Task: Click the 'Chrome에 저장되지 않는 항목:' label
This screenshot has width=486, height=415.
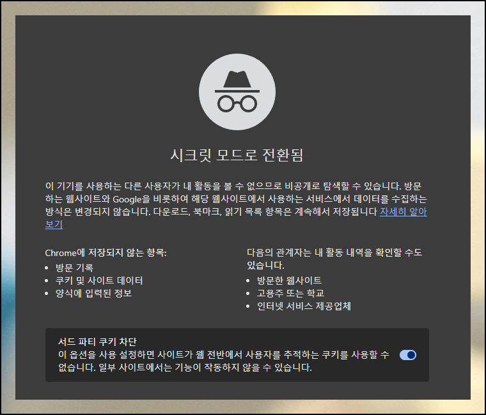Action: 106,253
